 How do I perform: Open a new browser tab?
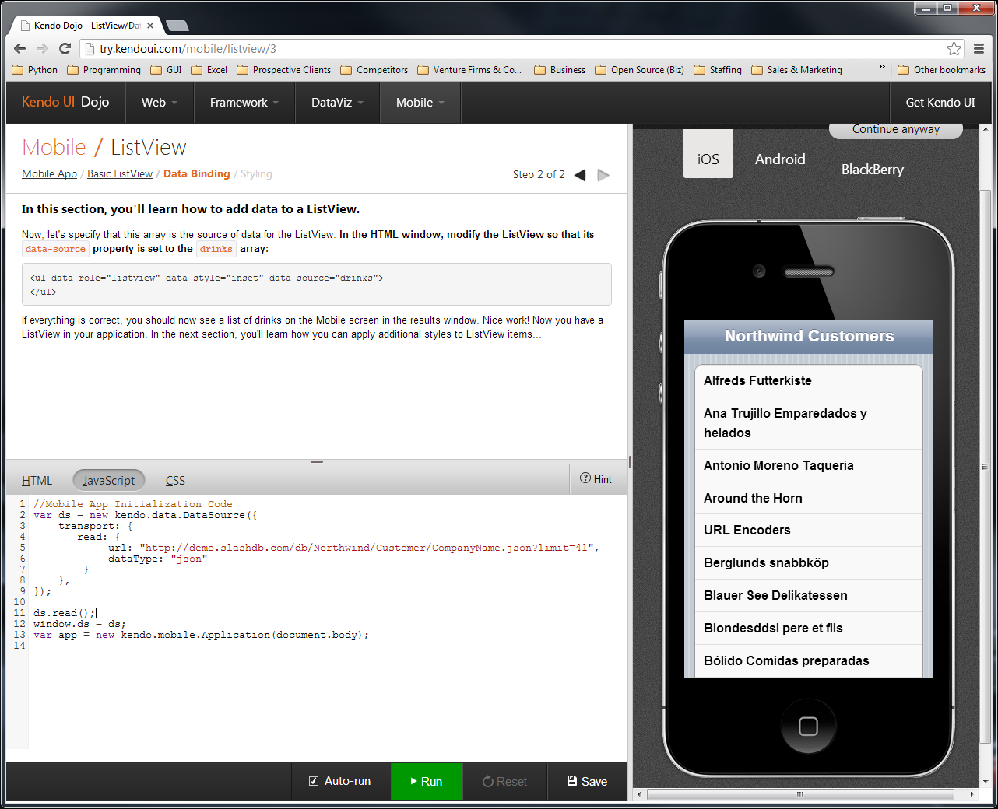(x=177, y=26)
